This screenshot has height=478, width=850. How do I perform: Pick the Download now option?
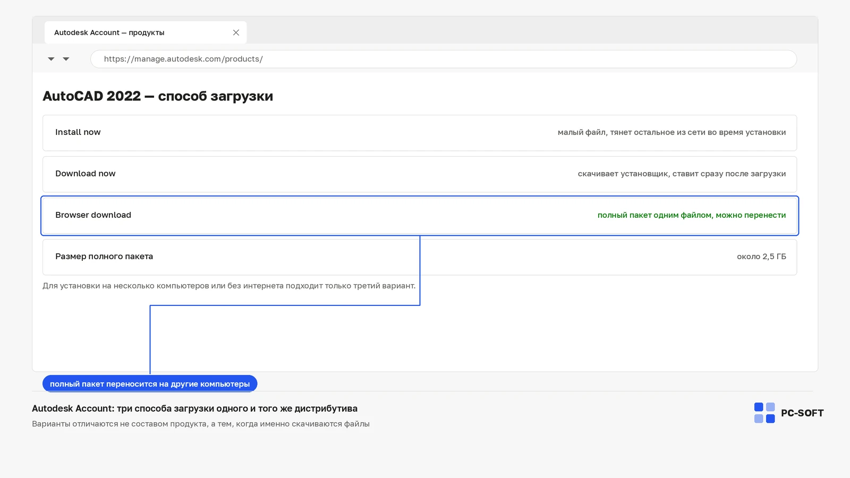point(420,174)
